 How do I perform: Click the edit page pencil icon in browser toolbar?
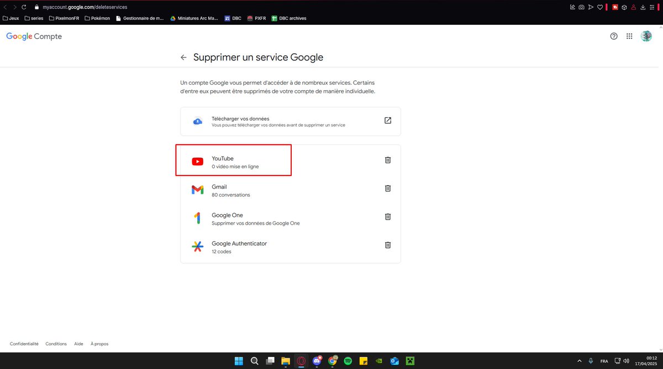(x=573, y=7)
